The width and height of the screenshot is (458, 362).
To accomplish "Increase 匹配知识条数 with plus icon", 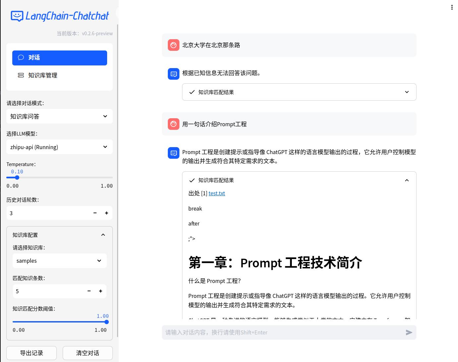I will [100, 291].
